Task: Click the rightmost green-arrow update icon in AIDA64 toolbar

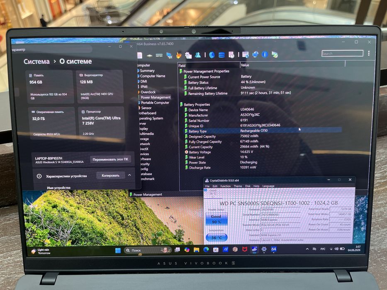Action: tap(275, 54)
